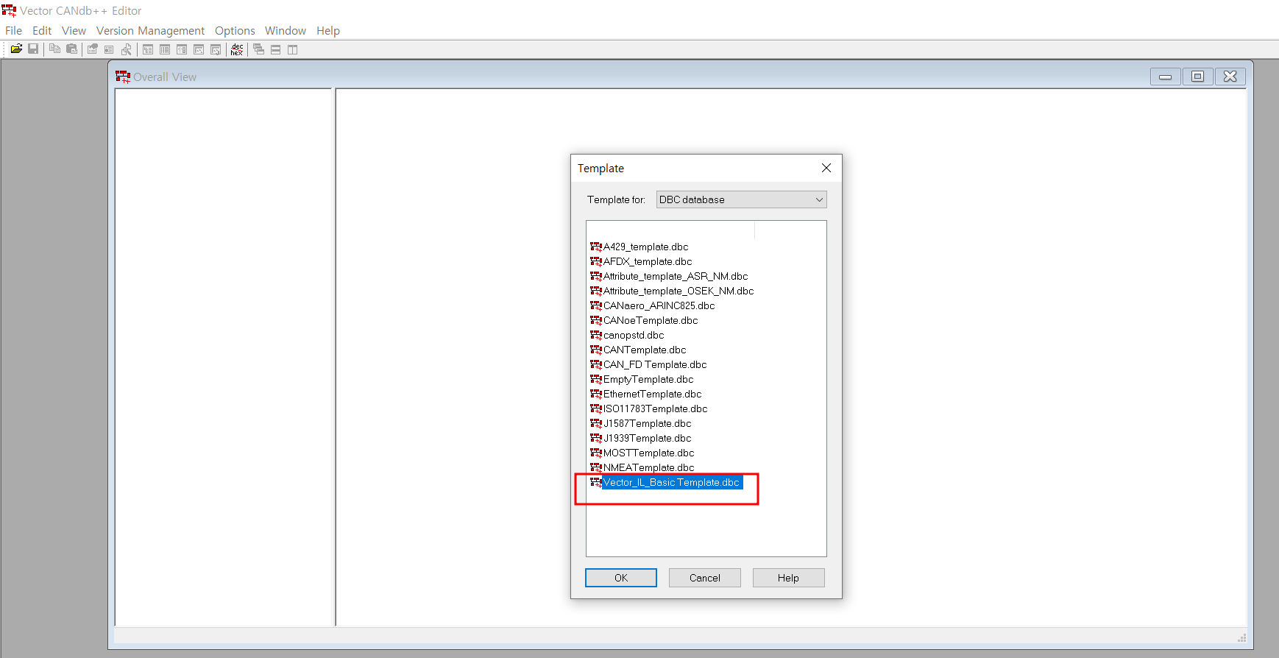Open the Window menu
The image size is (1279, 658).
(x=286, y=30)
